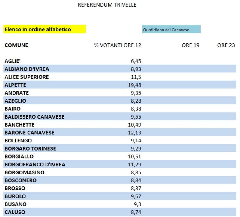Select the yellow Elenco in ordine alfabetico cell

[x=45, y=29]
